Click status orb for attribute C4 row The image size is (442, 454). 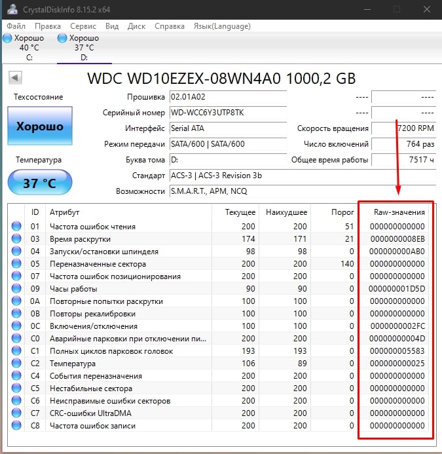coord(16,375)
